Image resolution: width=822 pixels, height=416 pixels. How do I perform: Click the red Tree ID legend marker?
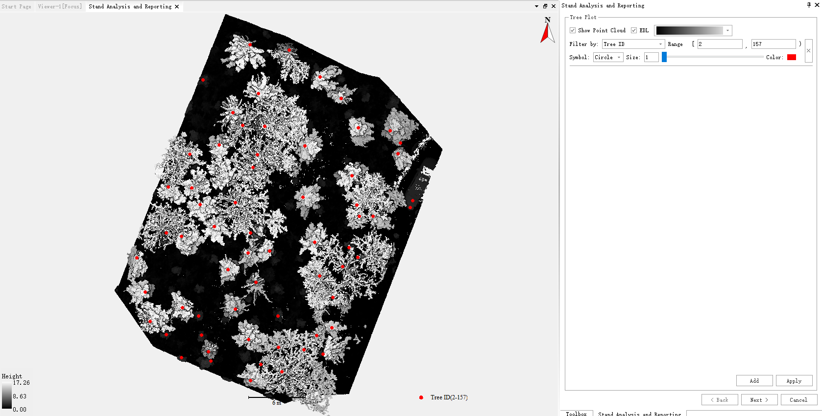pos(421,397)
